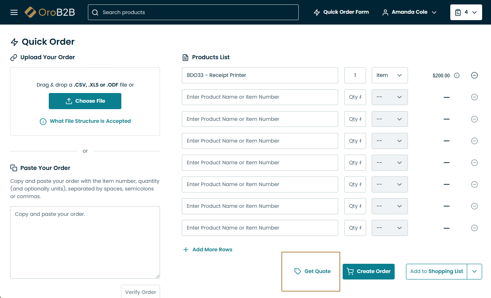Open the shopping list counter dropdown
This screenshot has width=491, height=298.
(466, 12)
